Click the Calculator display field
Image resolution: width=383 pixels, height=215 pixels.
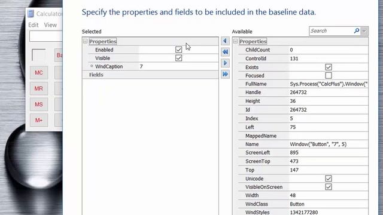click(46, 36)
